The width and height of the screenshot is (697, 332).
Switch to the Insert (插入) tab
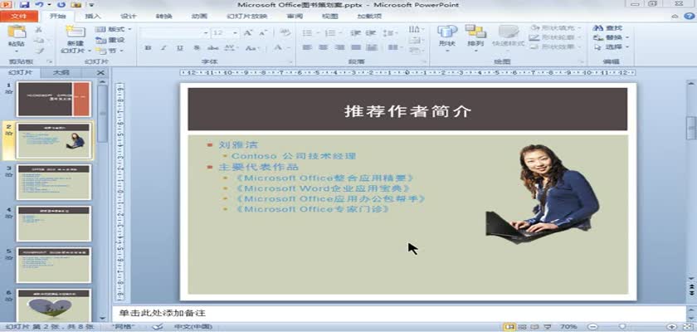coord(92,16)
